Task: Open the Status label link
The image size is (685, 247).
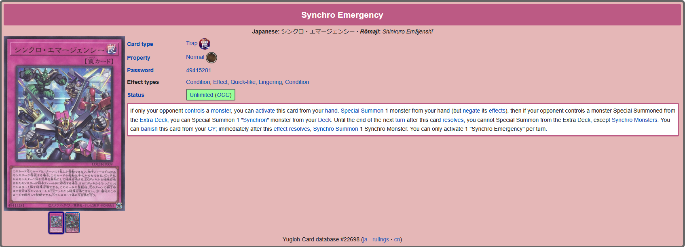Action: 135,95
